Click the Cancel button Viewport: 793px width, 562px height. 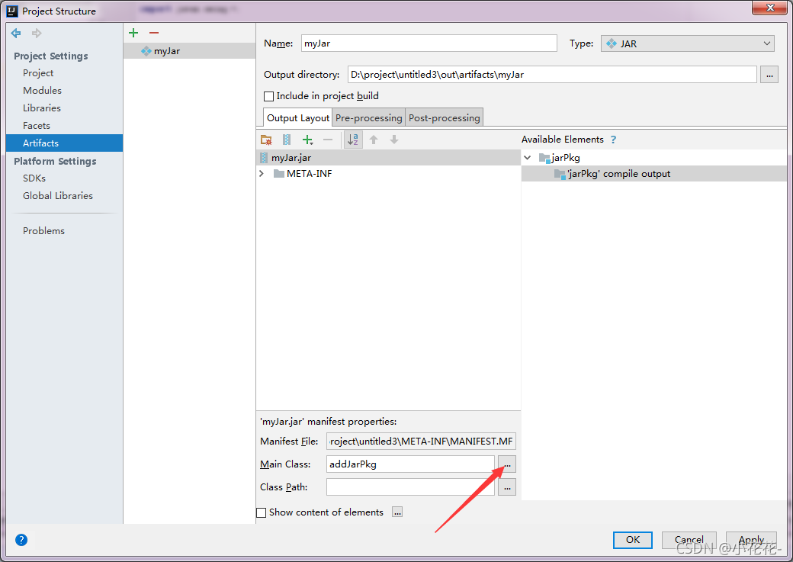point(689,540)
